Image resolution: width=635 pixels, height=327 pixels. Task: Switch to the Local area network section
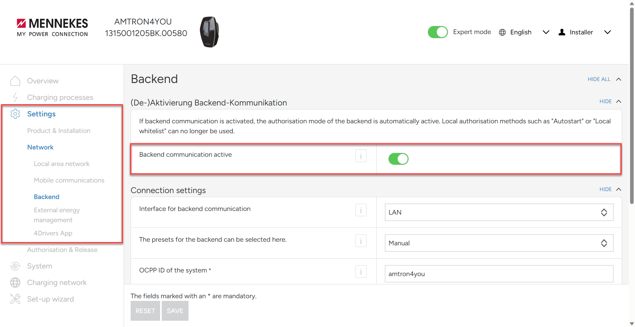click(x=62, y=164)
